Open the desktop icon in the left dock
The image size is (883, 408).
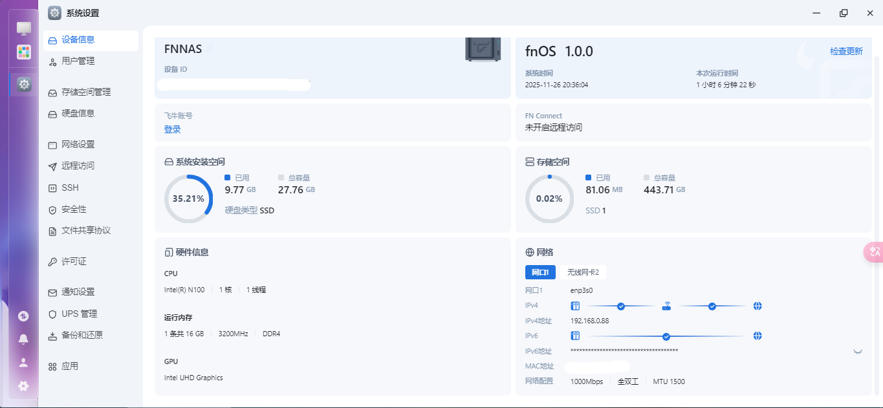(24, 28)
